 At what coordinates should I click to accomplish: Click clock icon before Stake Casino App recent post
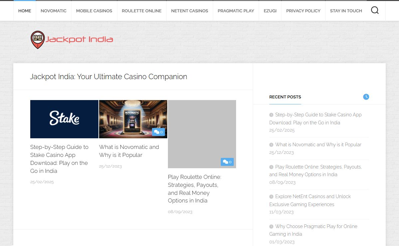click(x=271, y=115)
